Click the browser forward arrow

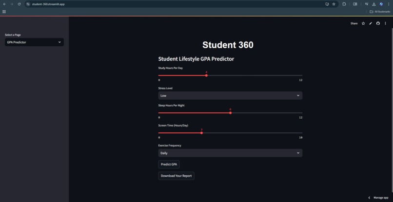pos(12,4)
